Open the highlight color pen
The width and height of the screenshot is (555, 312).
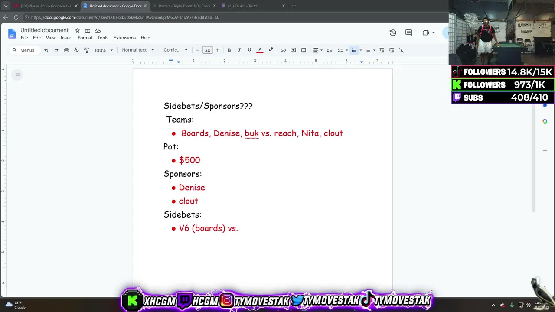point(271,50)
